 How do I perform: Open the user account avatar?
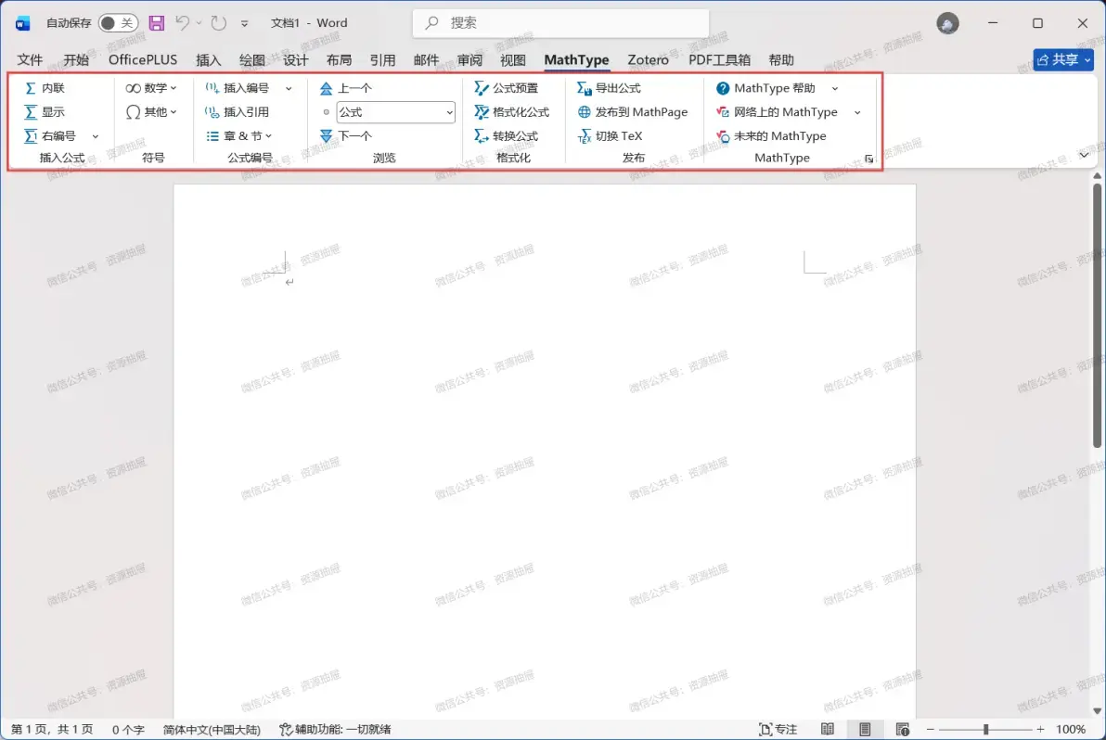tap(947, 23)
